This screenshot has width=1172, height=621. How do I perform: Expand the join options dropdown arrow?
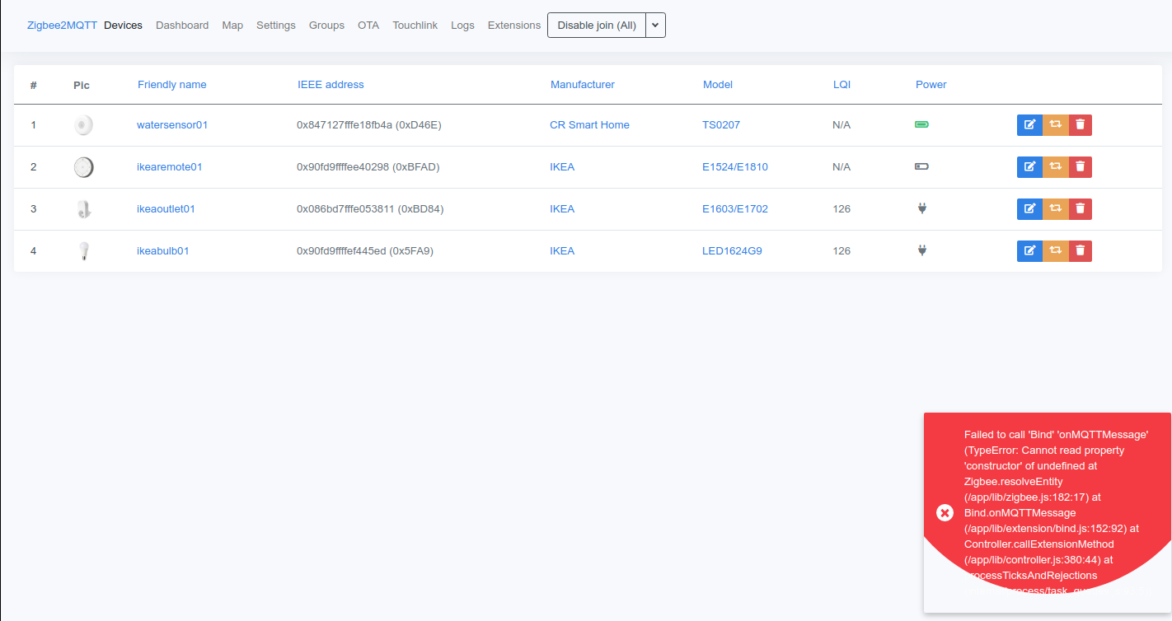pyautogui.click(x=655, y=25)
